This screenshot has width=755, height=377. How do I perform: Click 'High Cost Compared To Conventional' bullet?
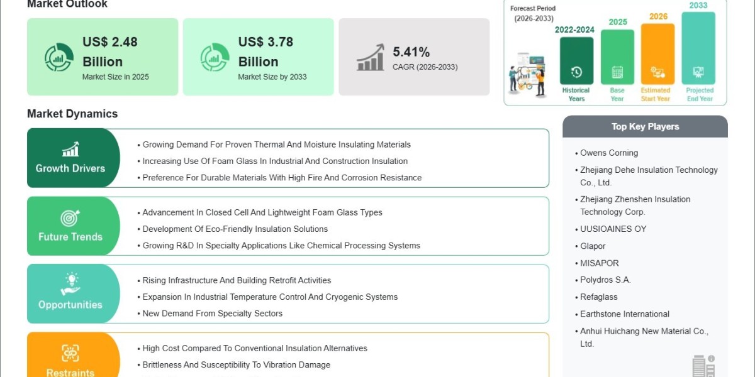(255, 348)
